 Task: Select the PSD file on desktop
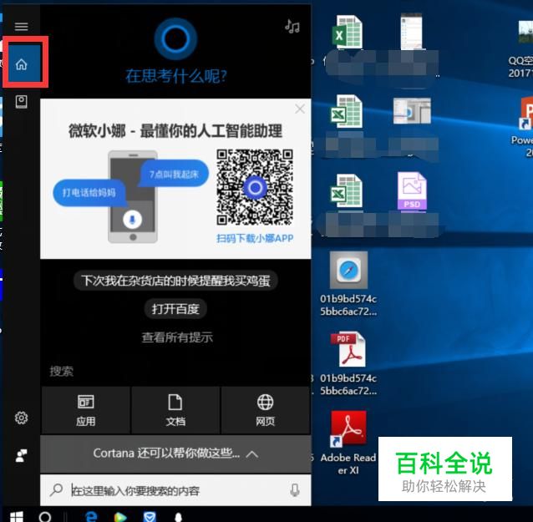click(x=412, y=191)
